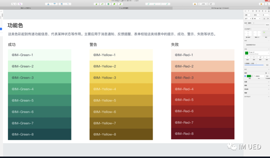This screenshot has height=158, width=270.
Task: Switch to the middle document tab
Action: (x=124, y=8)
